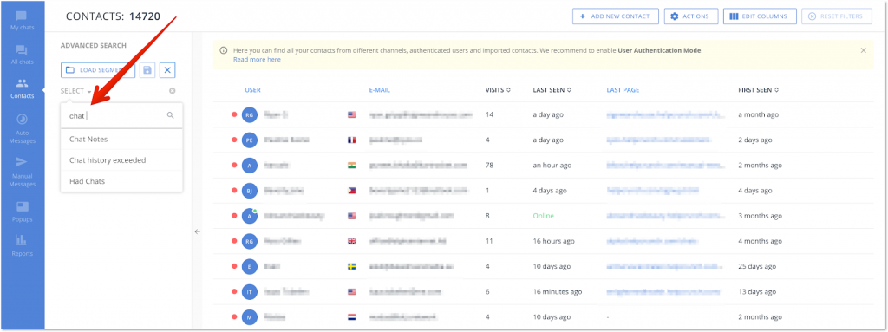Open Reports section
The width and height of the screenshot is (888, 332).
[22, 246]
